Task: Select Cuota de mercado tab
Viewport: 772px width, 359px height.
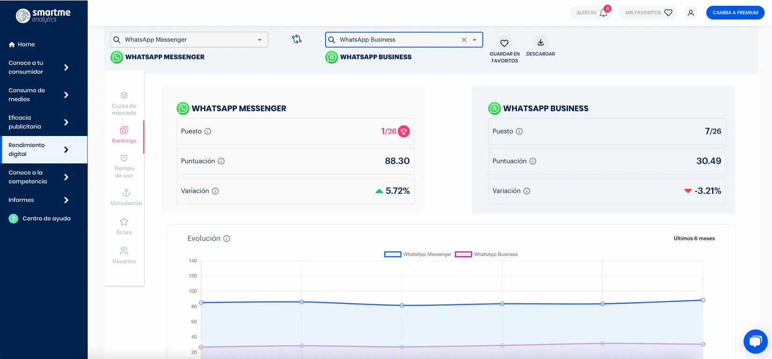Action: coord(124,103)
